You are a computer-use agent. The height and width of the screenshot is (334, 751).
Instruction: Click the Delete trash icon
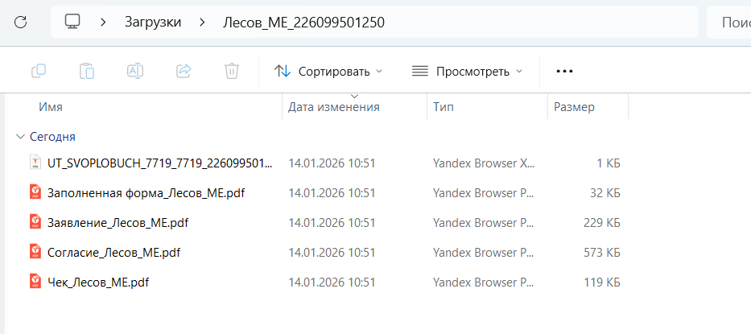[x=232, y=71]
